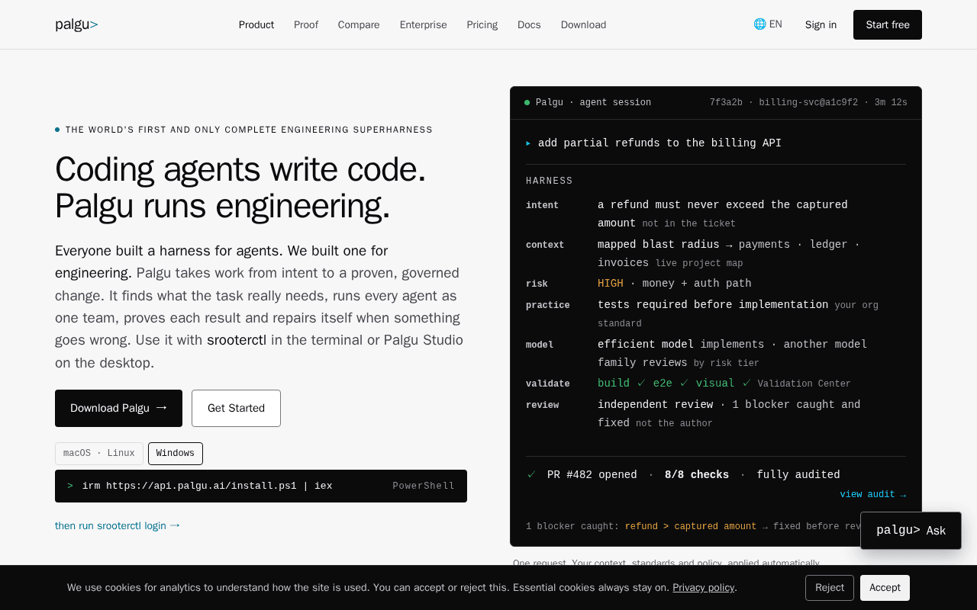Go to the Download nav link

click(583, 24)
